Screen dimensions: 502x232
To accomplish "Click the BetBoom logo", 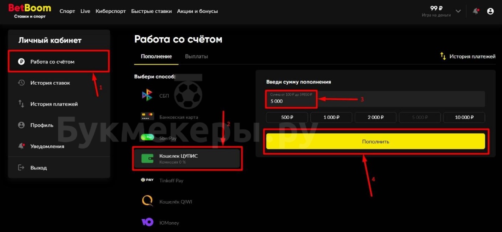I will point(30,11).
